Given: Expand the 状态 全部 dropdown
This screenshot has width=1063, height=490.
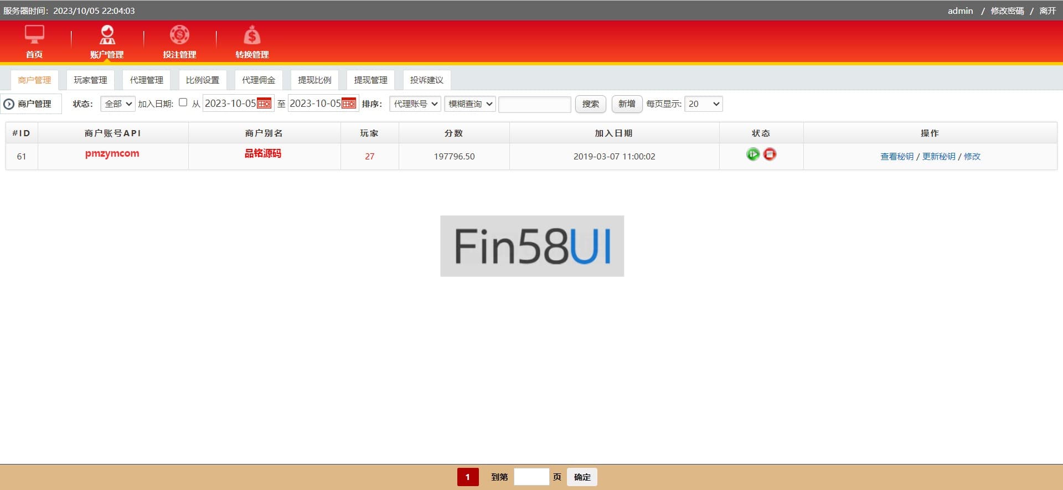Looking at the screenshot, I should (118, 104).
